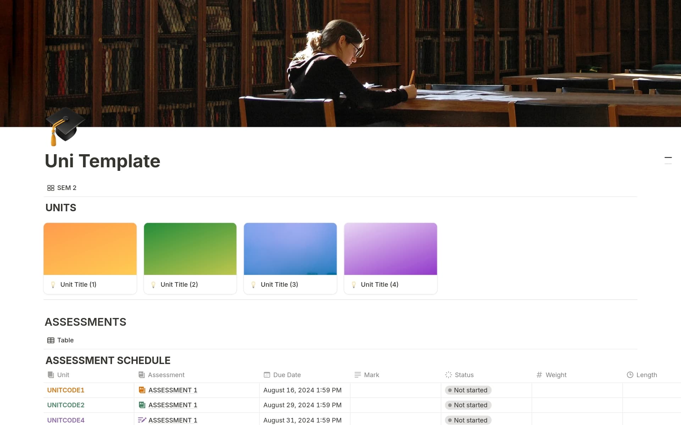Image resolution: width=681 pixels, height=425 pixels.
Task: Open the Not started status on UNITCODE4 row
Action: [468, 420]
